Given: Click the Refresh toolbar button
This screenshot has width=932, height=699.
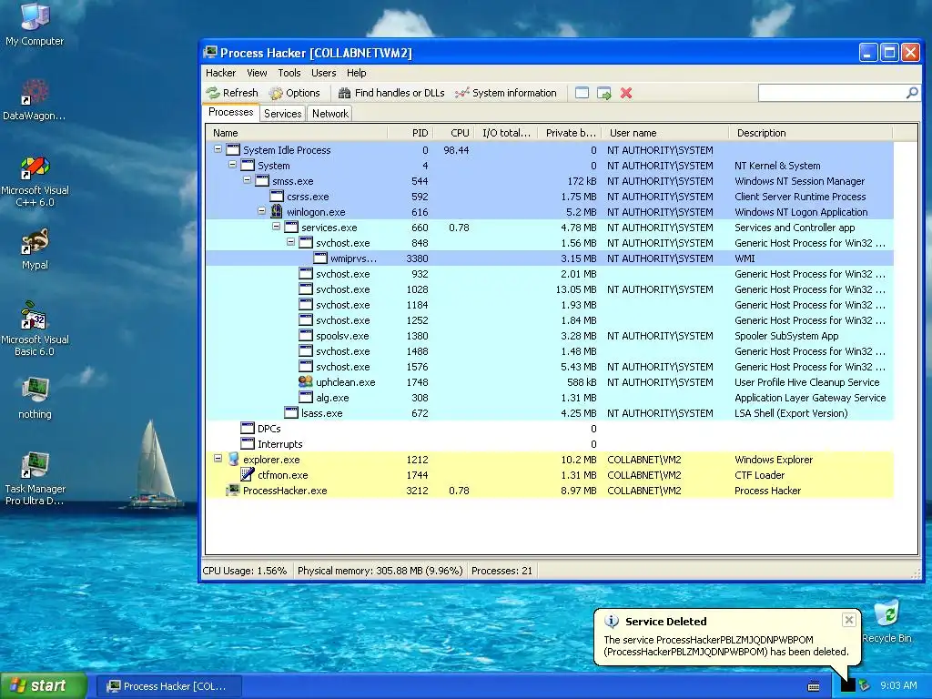Looking at the screenshot, I should point(232,93).
